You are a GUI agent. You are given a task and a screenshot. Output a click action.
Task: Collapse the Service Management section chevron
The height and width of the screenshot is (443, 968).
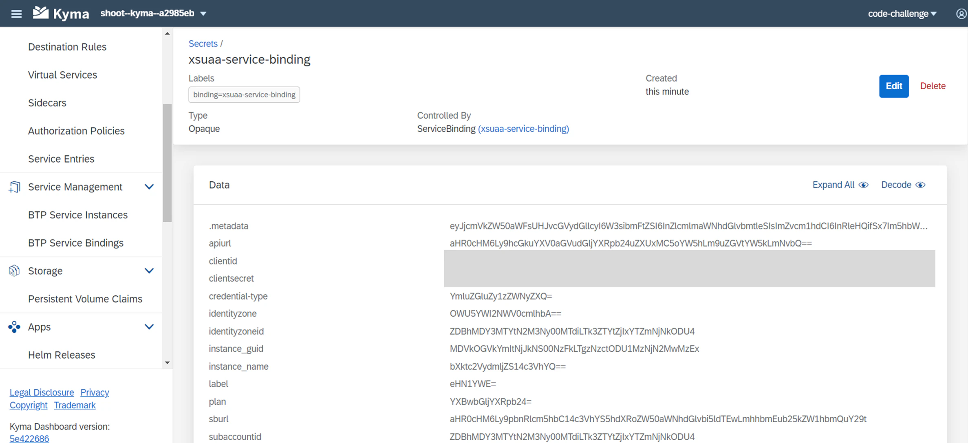click(149, 187)
